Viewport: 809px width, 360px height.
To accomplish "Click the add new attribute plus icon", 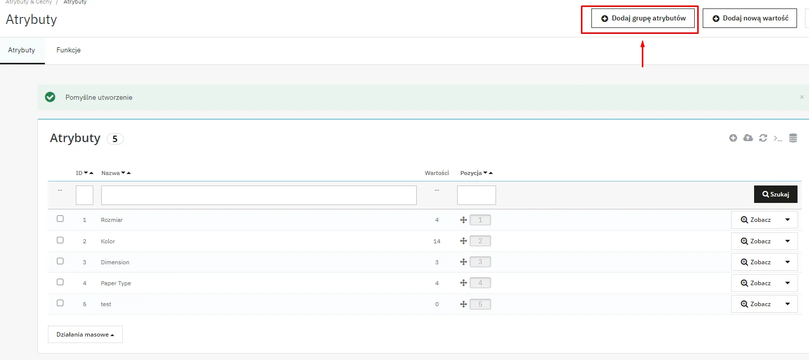I will coord(733,138).
